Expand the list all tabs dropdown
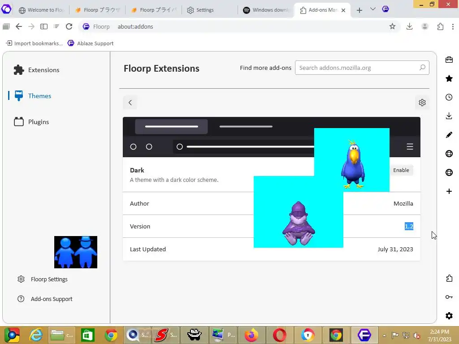 pyautogui.click(x=372, y=9)
